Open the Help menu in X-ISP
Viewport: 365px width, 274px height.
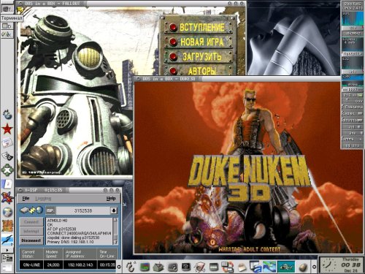click(x=111, y=199)
